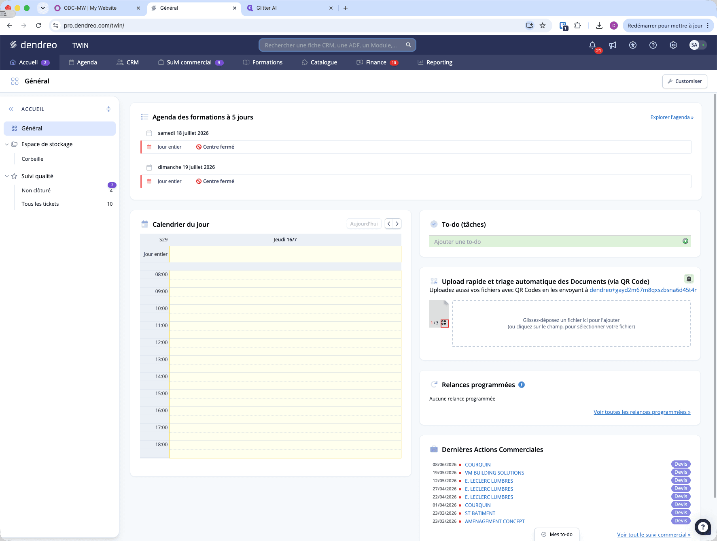Open the Suivi commercial menu

coord(191,62)
